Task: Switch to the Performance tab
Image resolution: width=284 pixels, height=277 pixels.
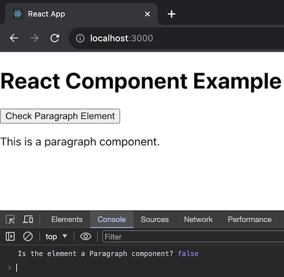Action: (x=250, y=220)
